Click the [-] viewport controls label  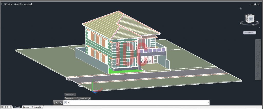pos(3,4)
